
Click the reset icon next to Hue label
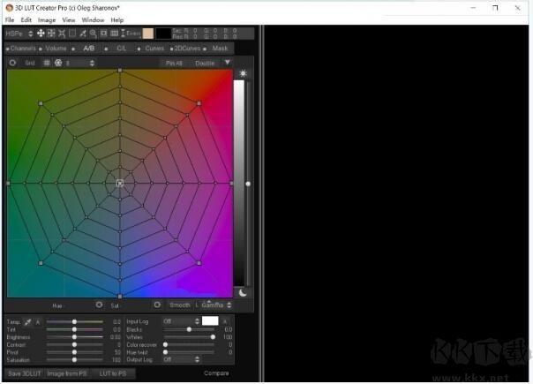pos(99,305)
